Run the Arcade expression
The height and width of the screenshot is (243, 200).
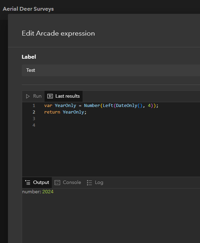pos(34,96)
